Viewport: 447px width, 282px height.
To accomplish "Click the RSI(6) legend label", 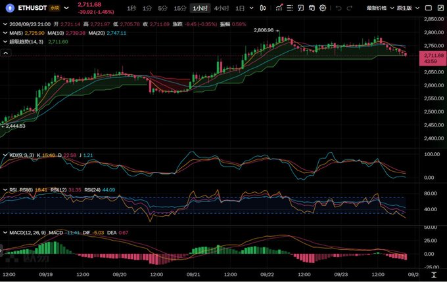I will tap(26, 190).
